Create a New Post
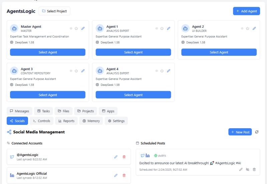This screenshot has width=267, height=184. [240, 132]
